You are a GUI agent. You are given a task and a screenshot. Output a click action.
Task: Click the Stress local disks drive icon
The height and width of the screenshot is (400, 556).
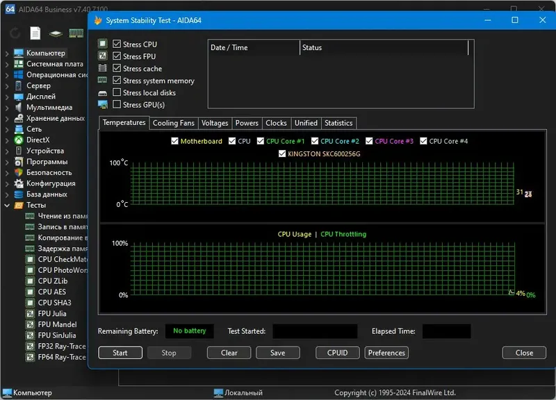(x=101, y=92)
